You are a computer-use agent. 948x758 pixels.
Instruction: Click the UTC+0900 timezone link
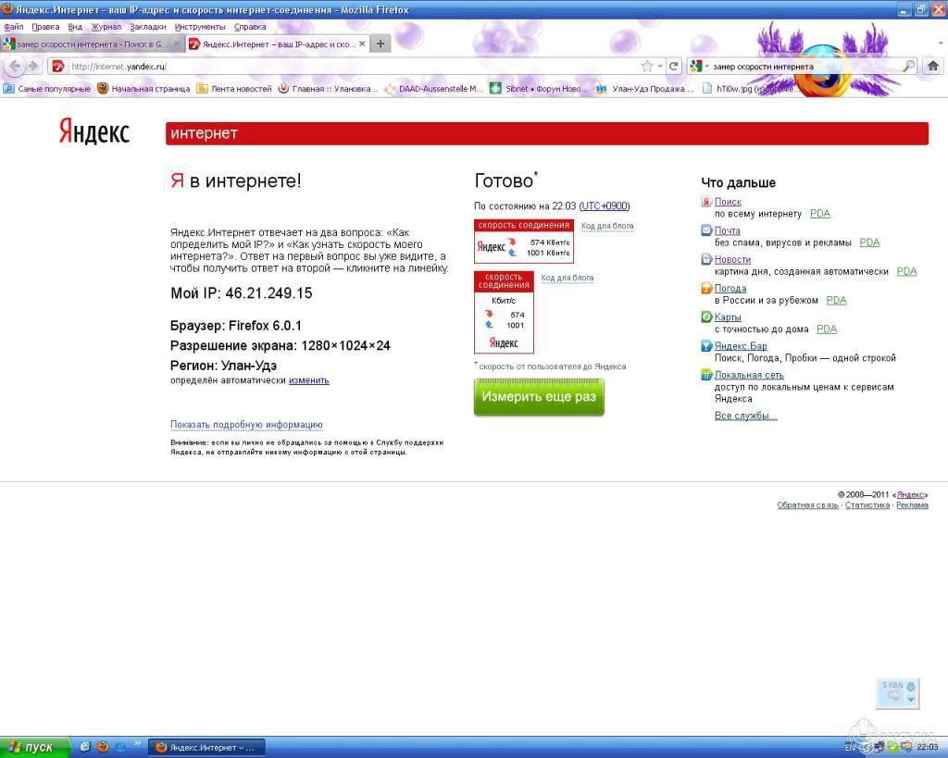coord(605,206)
